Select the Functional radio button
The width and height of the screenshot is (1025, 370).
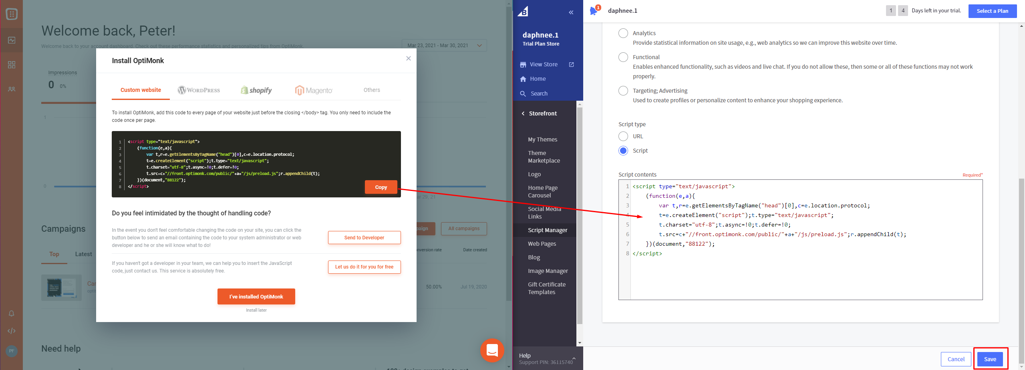[623, 57]
